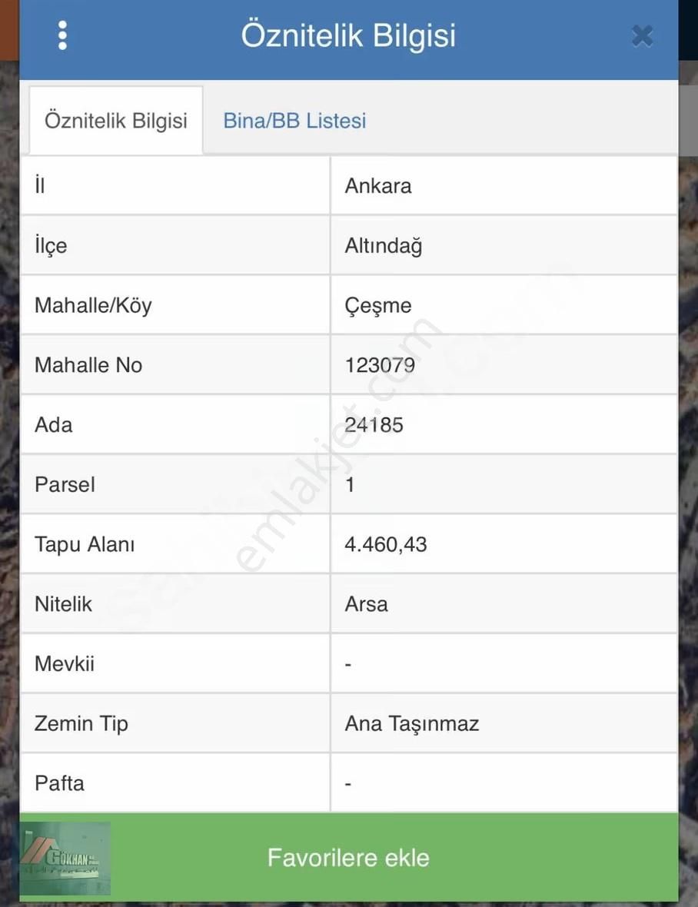
Task: Select the Çeşme neighborhood value
Action: 378,305
